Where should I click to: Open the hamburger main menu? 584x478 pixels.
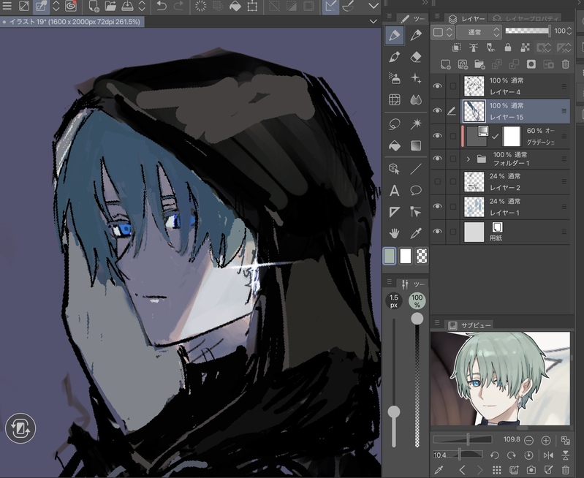[7, 6]
